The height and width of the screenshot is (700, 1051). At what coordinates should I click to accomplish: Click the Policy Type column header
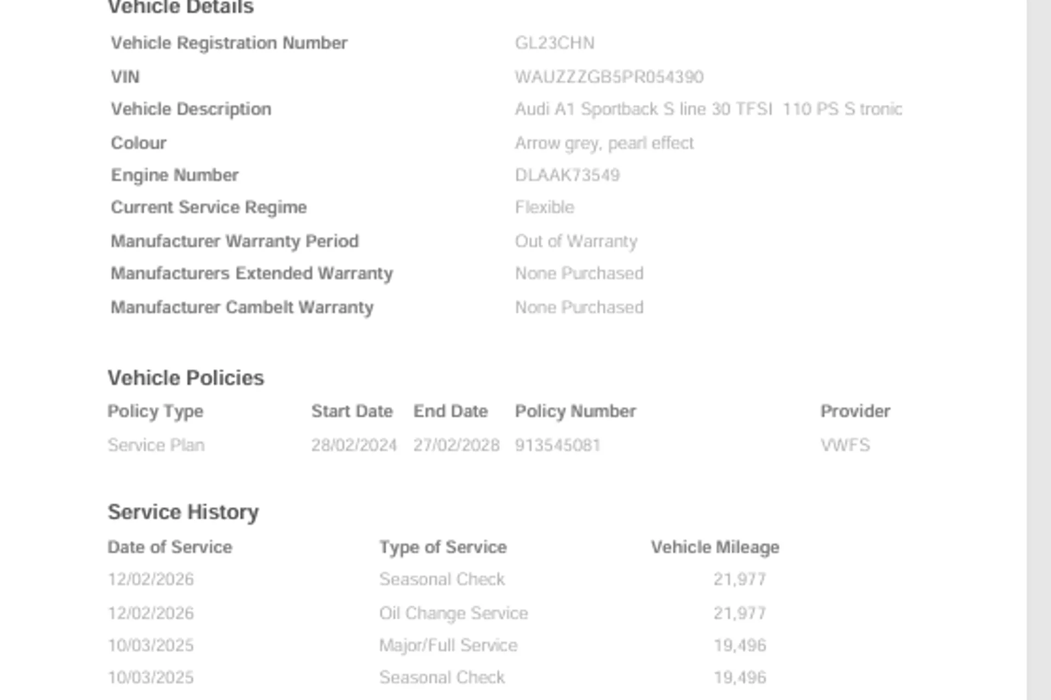155,411
